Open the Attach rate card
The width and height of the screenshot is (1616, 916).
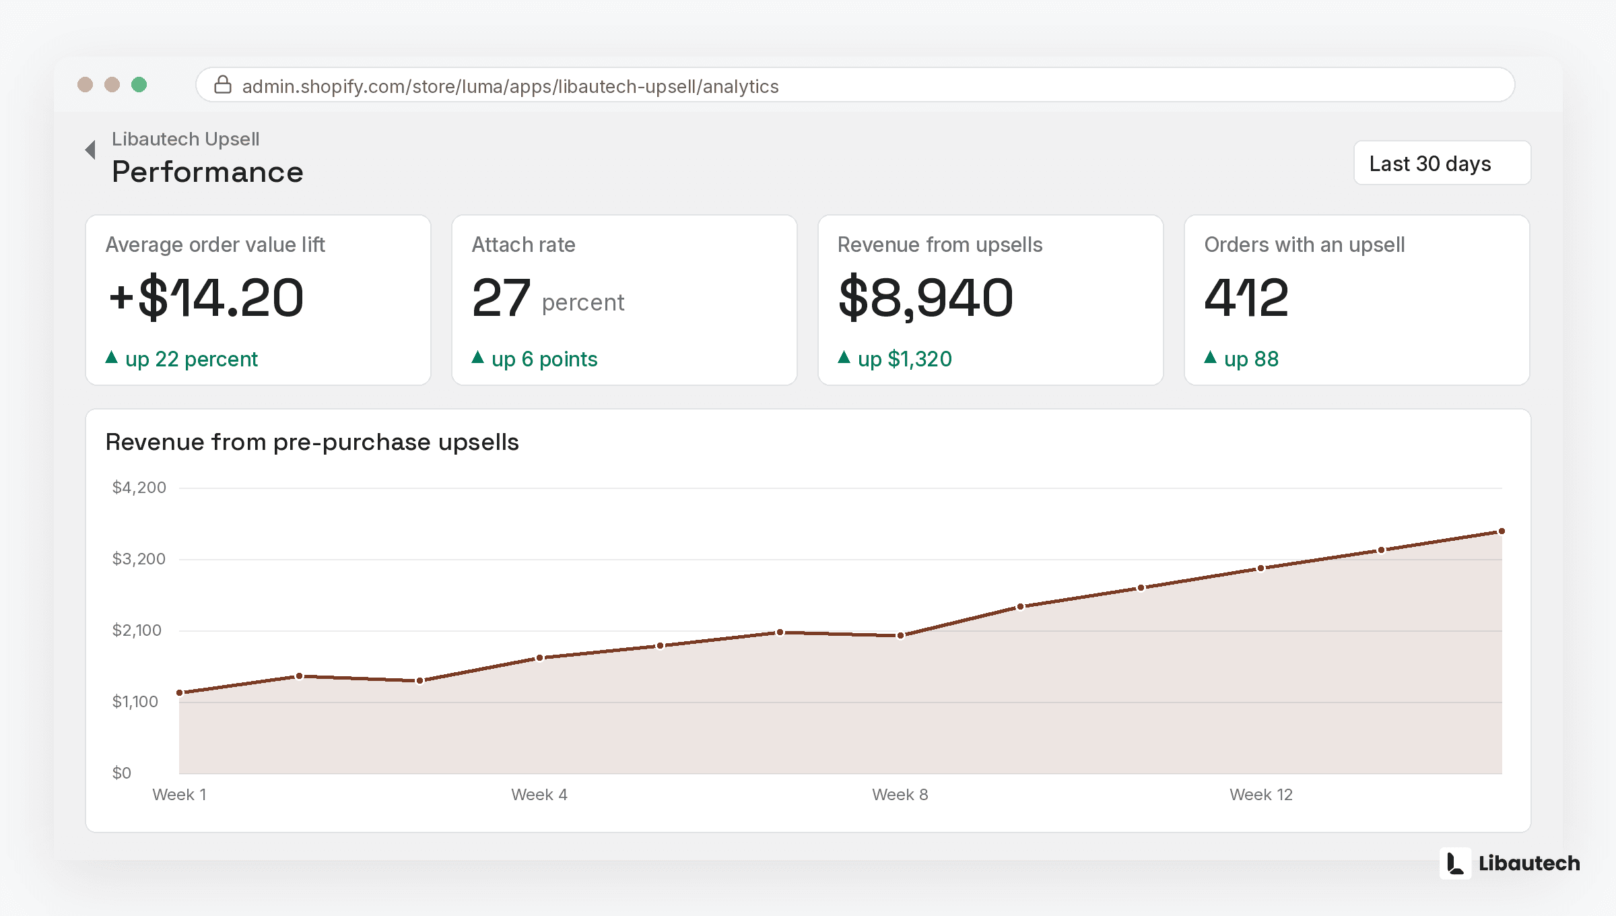625,300
